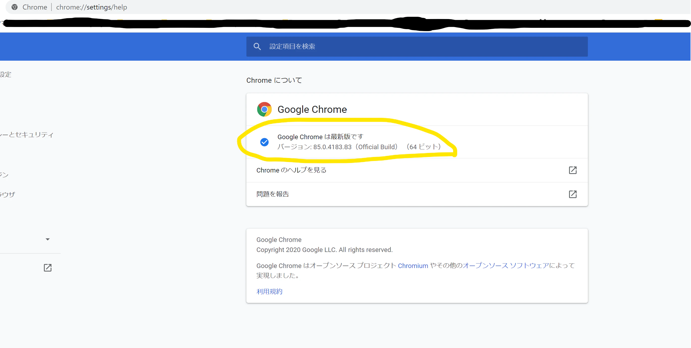Click the chrome://settings/help address bar URL
This screenshot has width=691, height=348.
click(x=92, y=7)
